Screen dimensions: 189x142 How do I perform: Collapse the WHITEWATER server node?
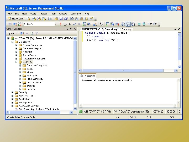[x=8, y=38]
